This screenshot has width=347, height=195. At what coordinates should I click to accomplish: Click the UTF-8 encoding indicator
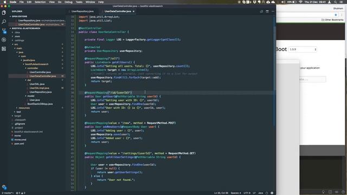[x=247, y=193]
